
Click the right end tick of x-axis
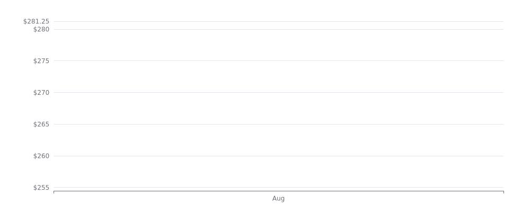tap(503, 192)
